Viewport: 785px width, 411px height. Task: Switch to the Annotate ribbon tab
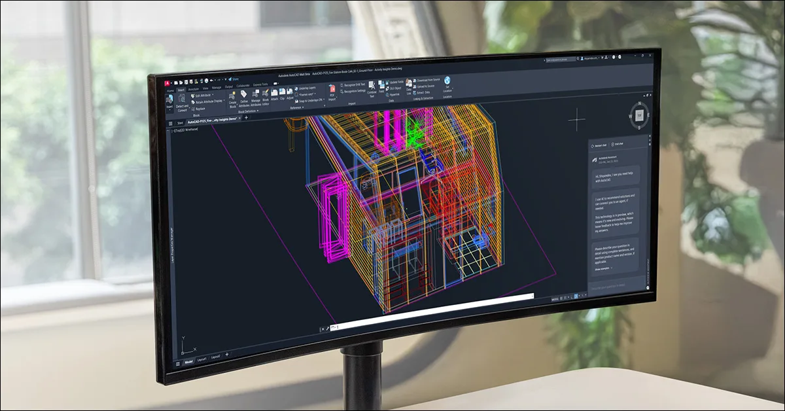pyautogui.click(x=193, y=89)
